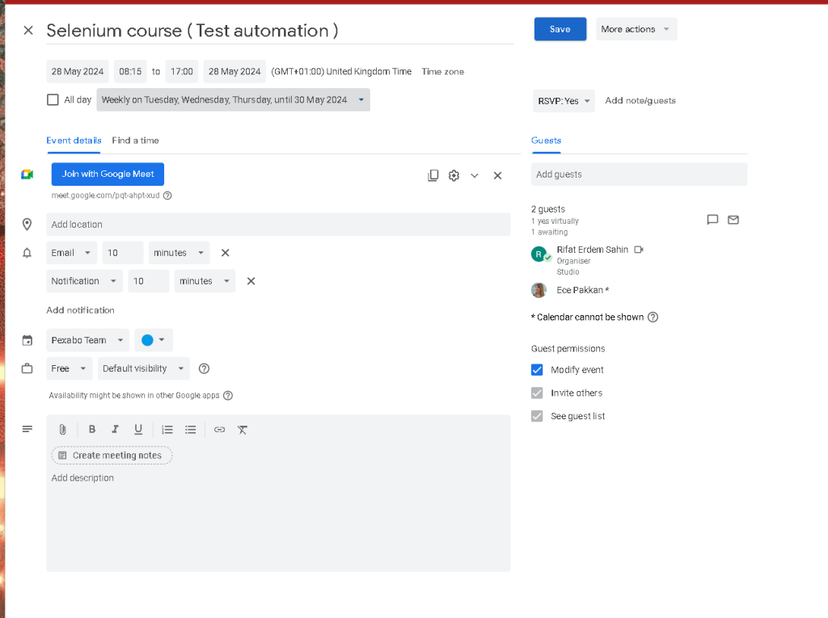
Task: Open the event colour picker
Action: point(154,340)
